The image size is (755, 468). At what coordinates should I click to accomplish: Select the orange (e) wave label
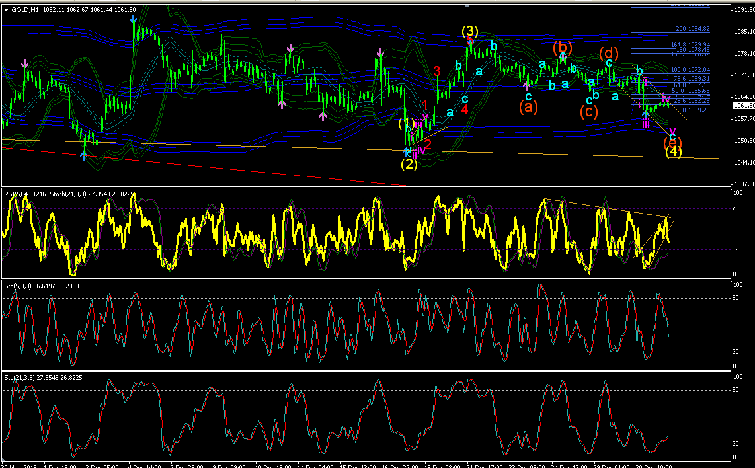[672, 143]
